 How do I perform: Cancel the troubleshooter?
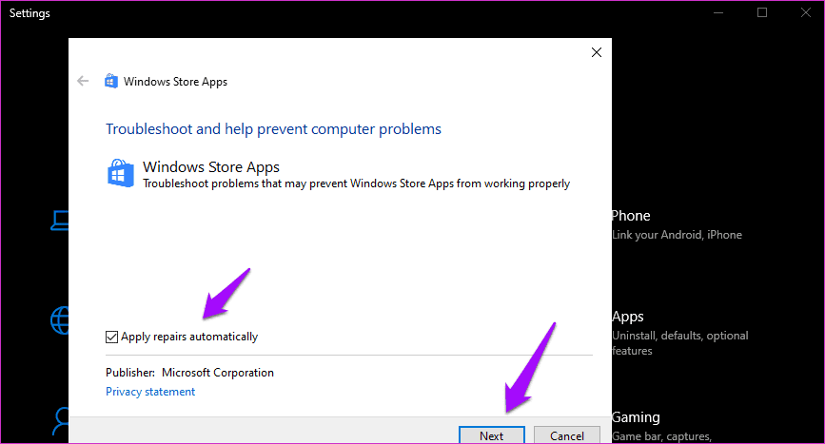click(x=567, y=435)
